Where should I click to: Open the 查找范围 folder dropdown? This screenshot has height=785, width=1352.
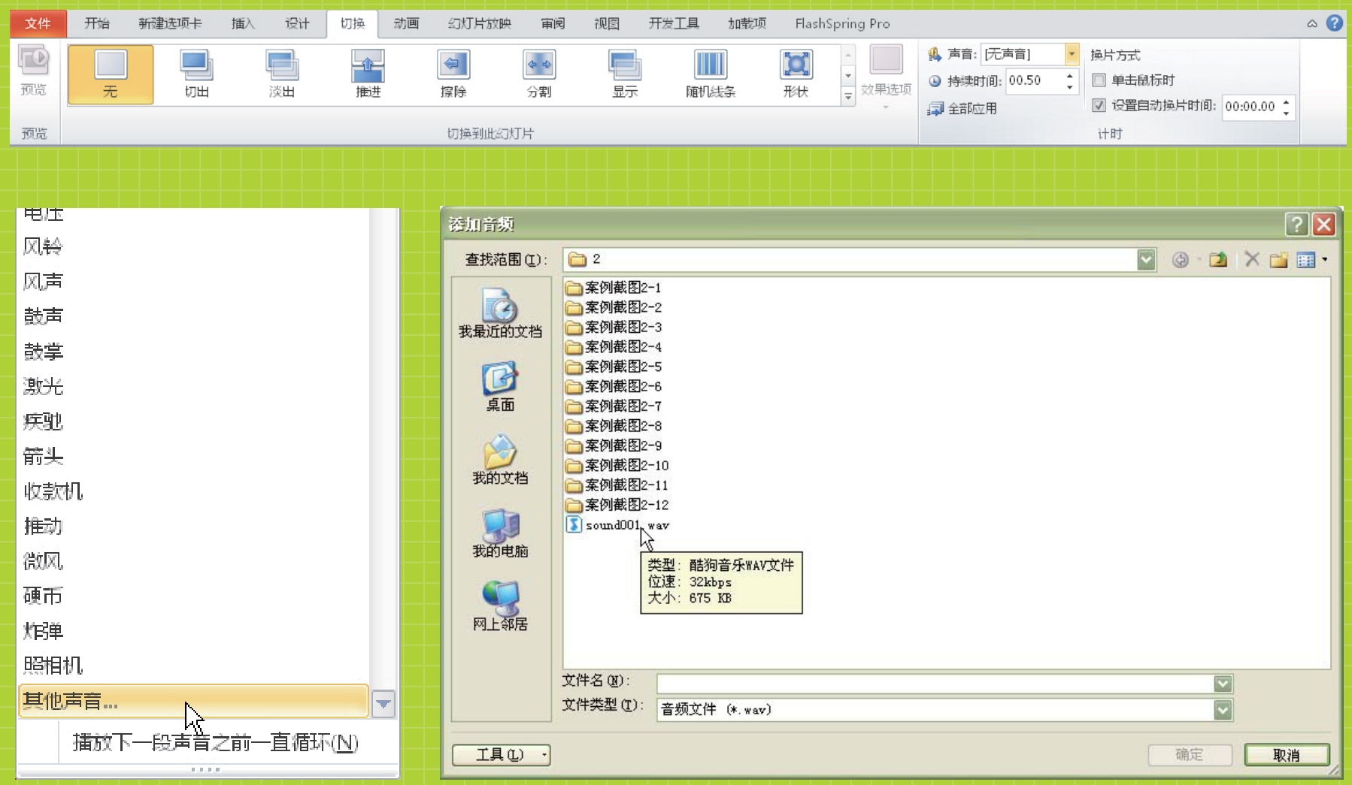pos(1145,260)
